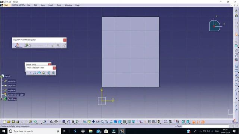Open the Help menu

click(77, 5)
